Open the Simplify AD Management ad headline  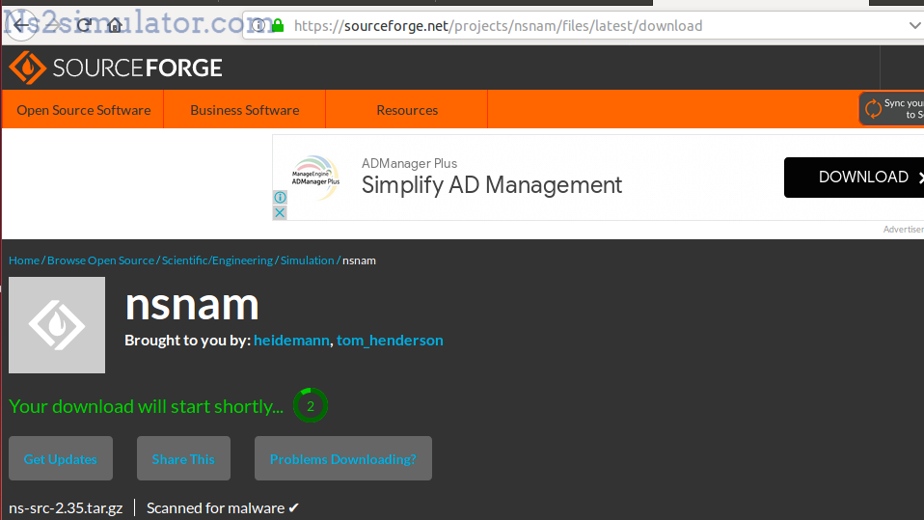[492, 185]
